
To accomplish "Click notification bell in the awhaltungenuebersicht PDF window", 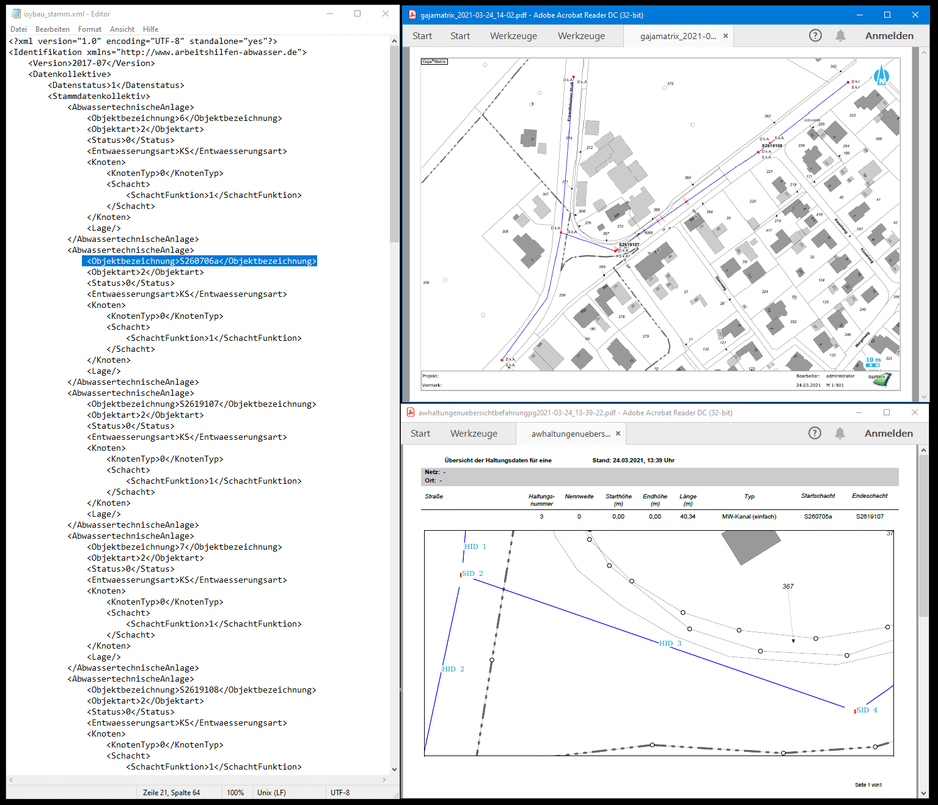I will (840, 433).
